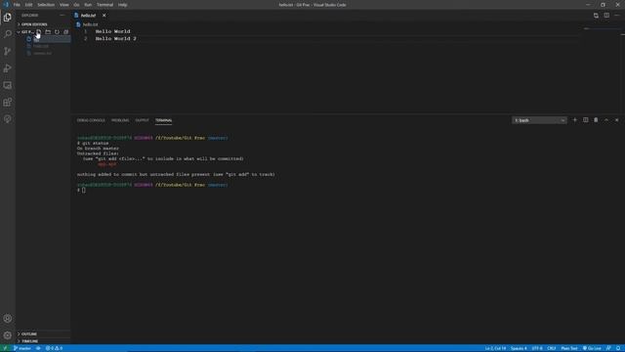Close the hello.txt editor tab

click(x=104, y=16)
